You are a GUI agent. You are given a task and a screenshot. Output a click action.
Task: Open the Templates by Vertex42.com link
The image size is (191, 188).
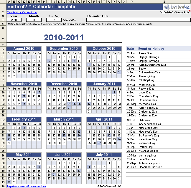point(22,12)
